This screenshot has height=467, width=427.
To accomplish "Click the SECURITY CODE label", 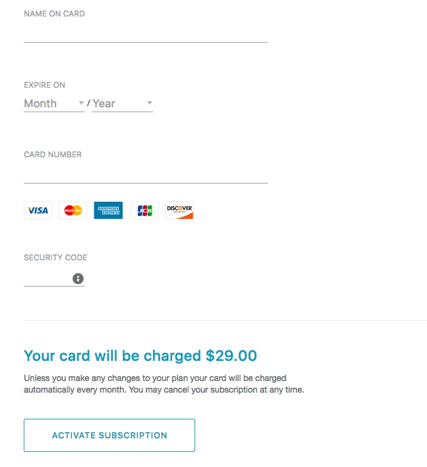I will coord(56,258).
